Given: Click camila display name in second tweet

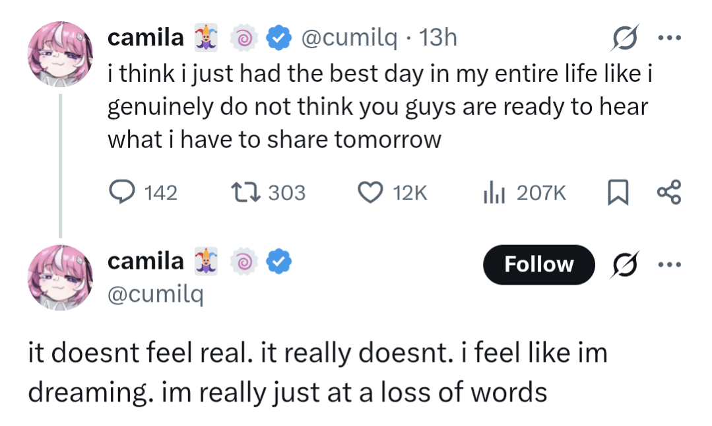Looking at the screenshot, I should click(x=145, y=262).
